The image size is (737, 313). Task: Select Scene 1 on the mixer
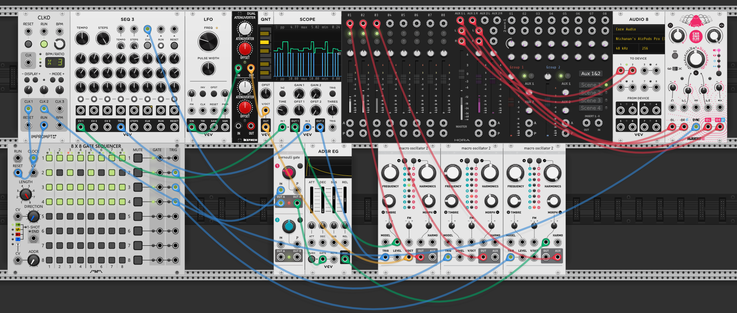[590, 85]
